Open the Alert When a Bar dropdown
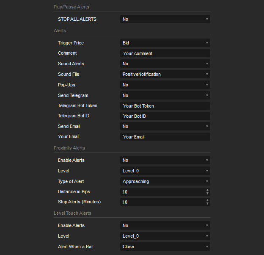 point(165,247)
